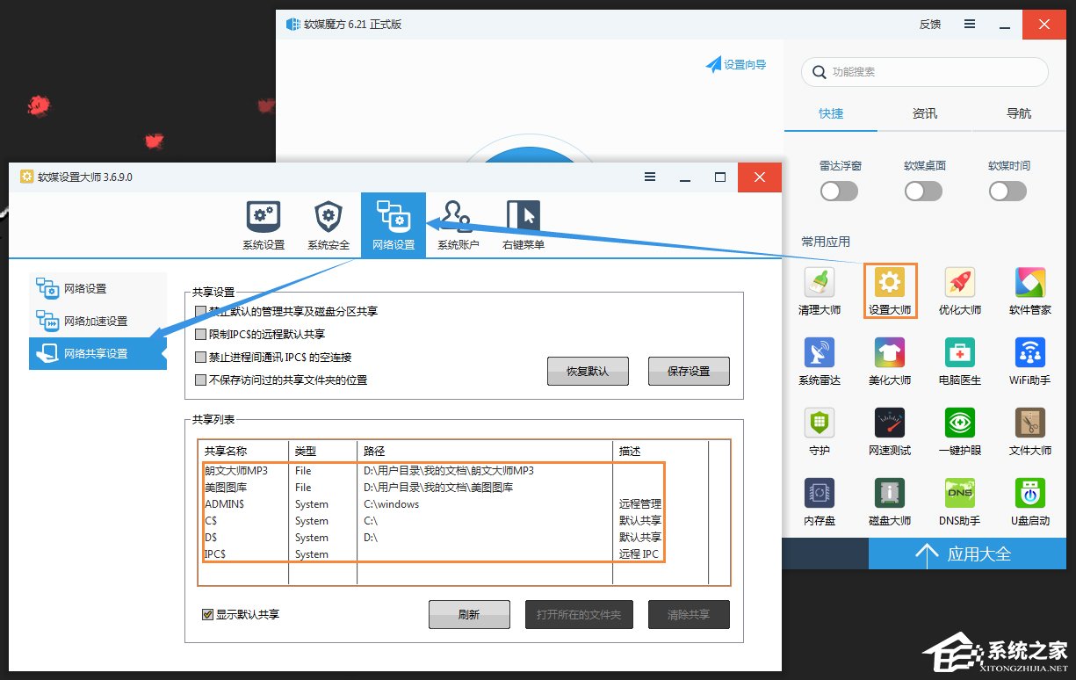1076x680 pixels.
Task: Uncheck the 显示默认共享 checkbox
Action: (207, 614)
